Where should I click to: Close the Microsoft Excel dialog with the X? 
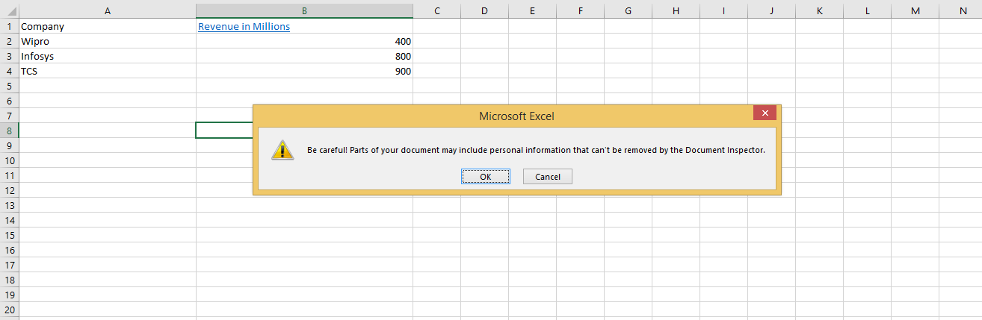click(765, 113)
